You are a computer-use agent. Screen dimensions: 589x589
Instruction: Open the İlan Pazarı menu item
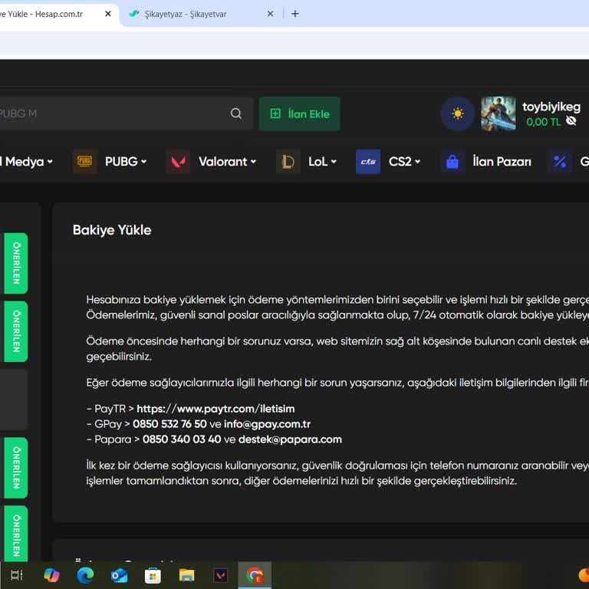click(x=502, y=162)
